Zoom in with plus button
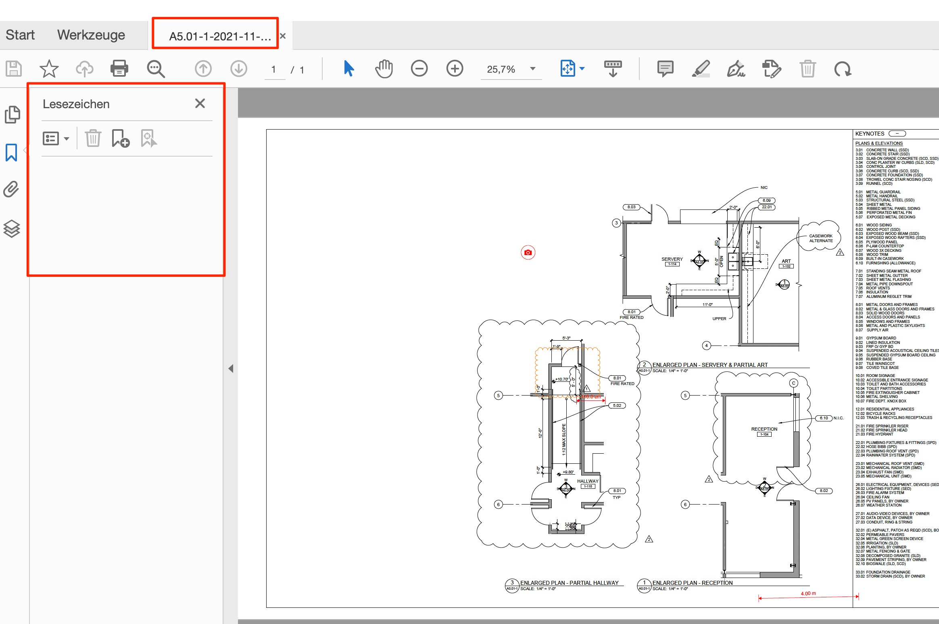The width and height of the screenshot is (939, 624). (x=455, y=69)
